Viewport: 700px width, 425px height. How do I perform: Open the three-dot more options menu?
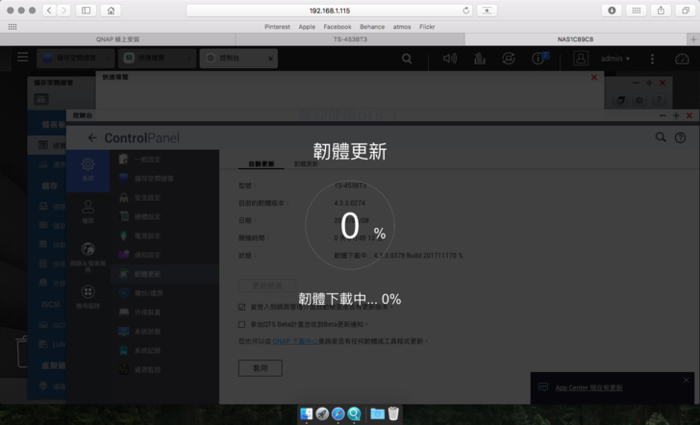tap(655, 59)
